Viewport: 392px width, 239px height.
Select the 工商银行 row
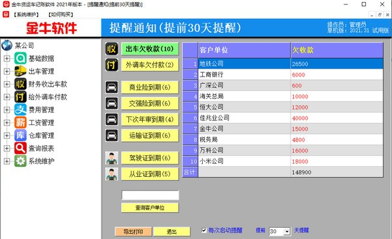pos(283,75)
